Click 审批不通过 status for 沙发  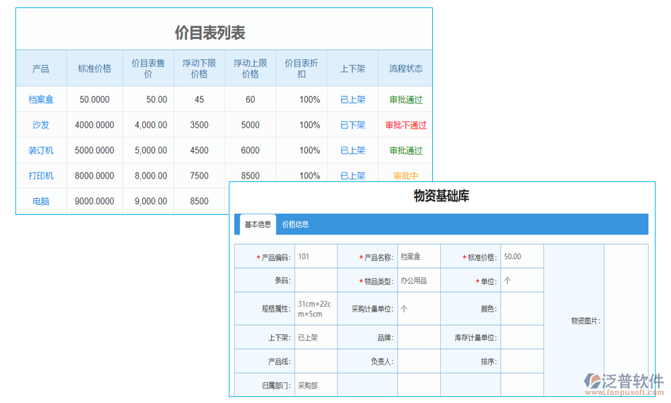point(405,124)
